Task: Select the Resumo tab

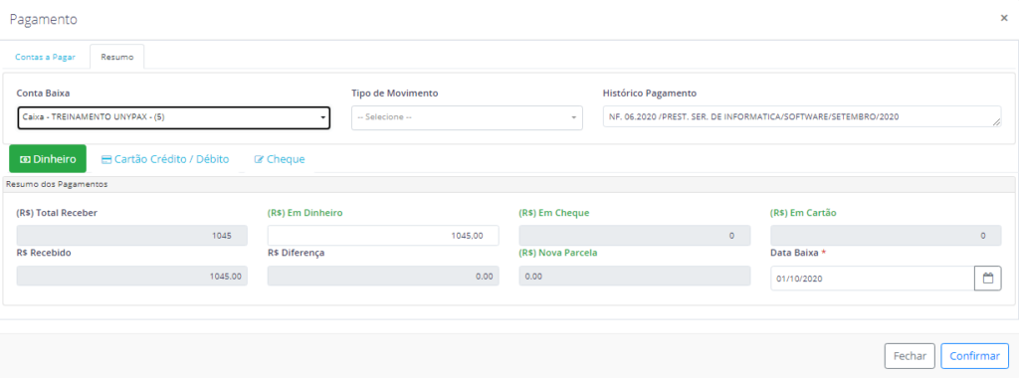Action: [117, 57]
